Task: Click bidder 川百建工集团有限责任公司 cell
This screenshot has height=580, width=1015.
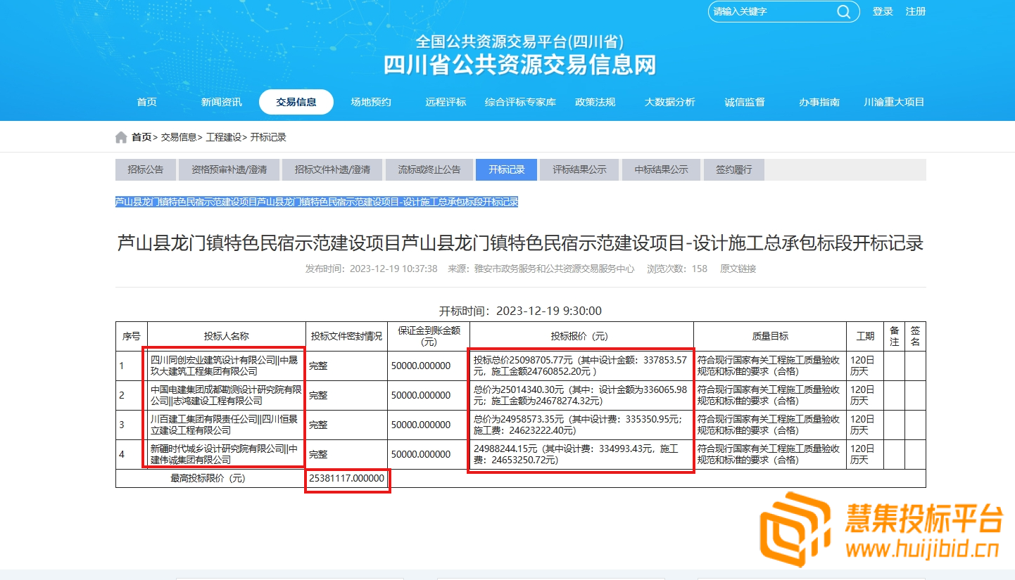Action: point(227,425)
